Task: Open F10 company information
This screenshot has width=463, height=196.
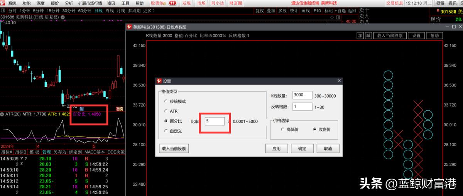Action: 317,10
